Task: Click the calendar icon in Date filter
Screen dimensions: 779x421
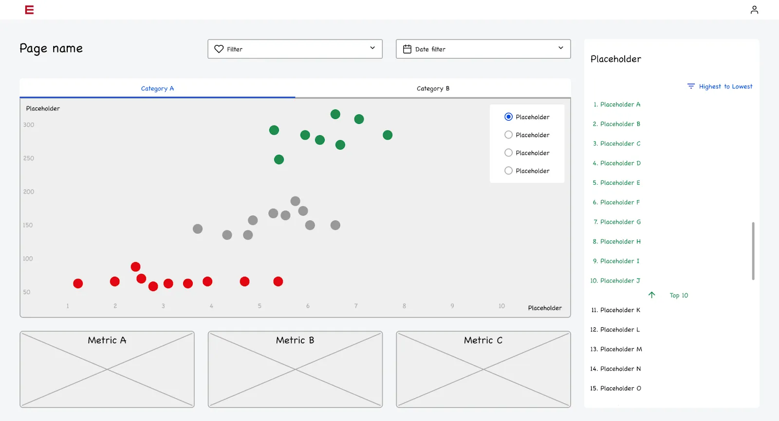Action: point(408,49)
